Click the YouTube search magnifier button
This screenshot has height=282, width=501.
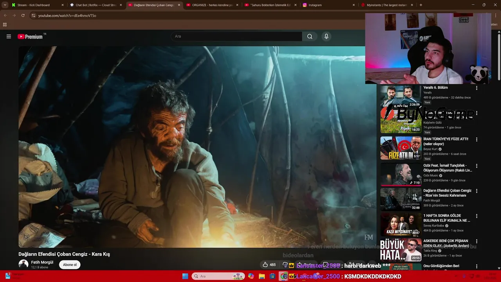pos(310,36)
